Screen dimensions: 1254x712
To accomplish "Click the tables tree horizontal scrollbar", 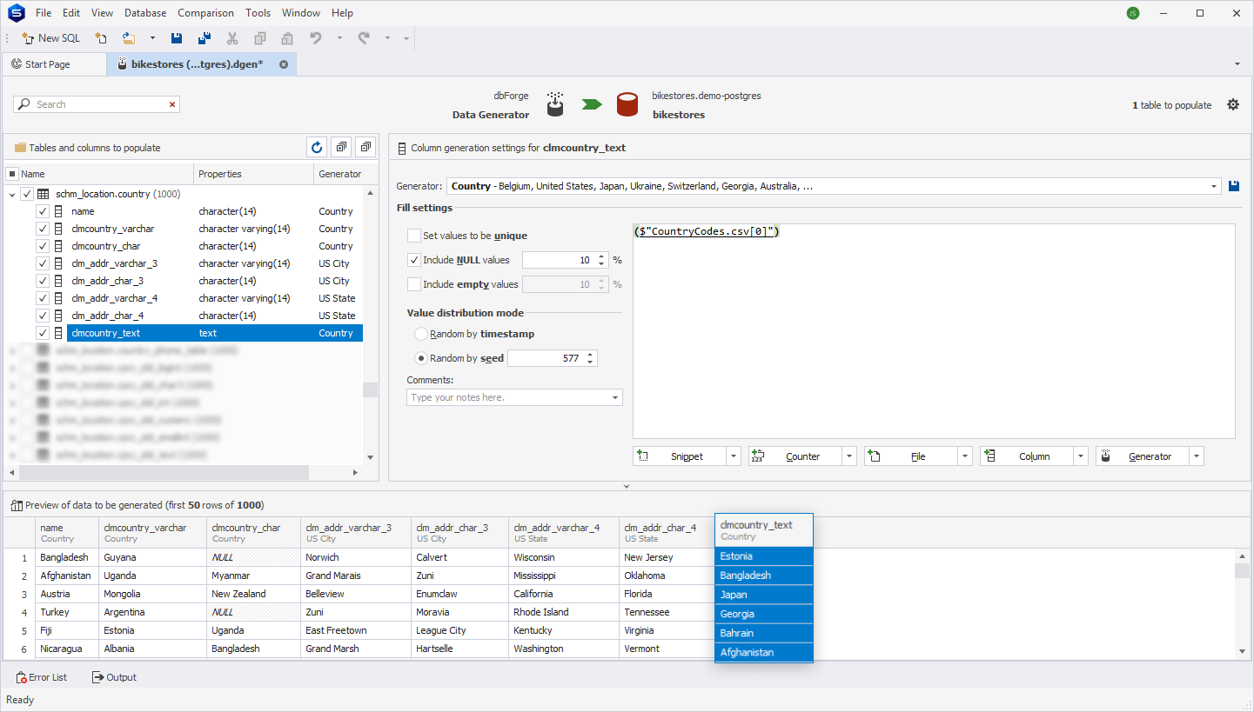I will 164,472.
